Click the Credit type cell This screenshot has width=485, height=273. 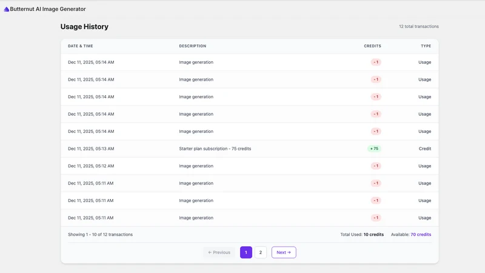tap(425, 149)
